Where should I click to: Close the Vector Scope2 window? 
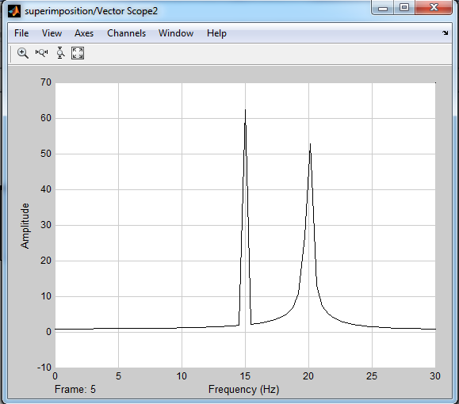point(434,8)
